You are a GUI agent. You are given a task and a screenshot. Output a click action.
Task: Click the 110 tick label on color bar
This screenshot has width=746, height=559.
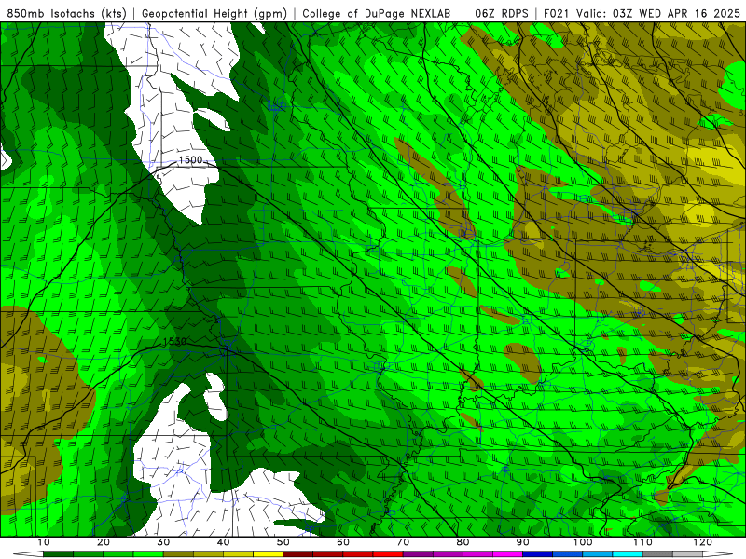642,542
